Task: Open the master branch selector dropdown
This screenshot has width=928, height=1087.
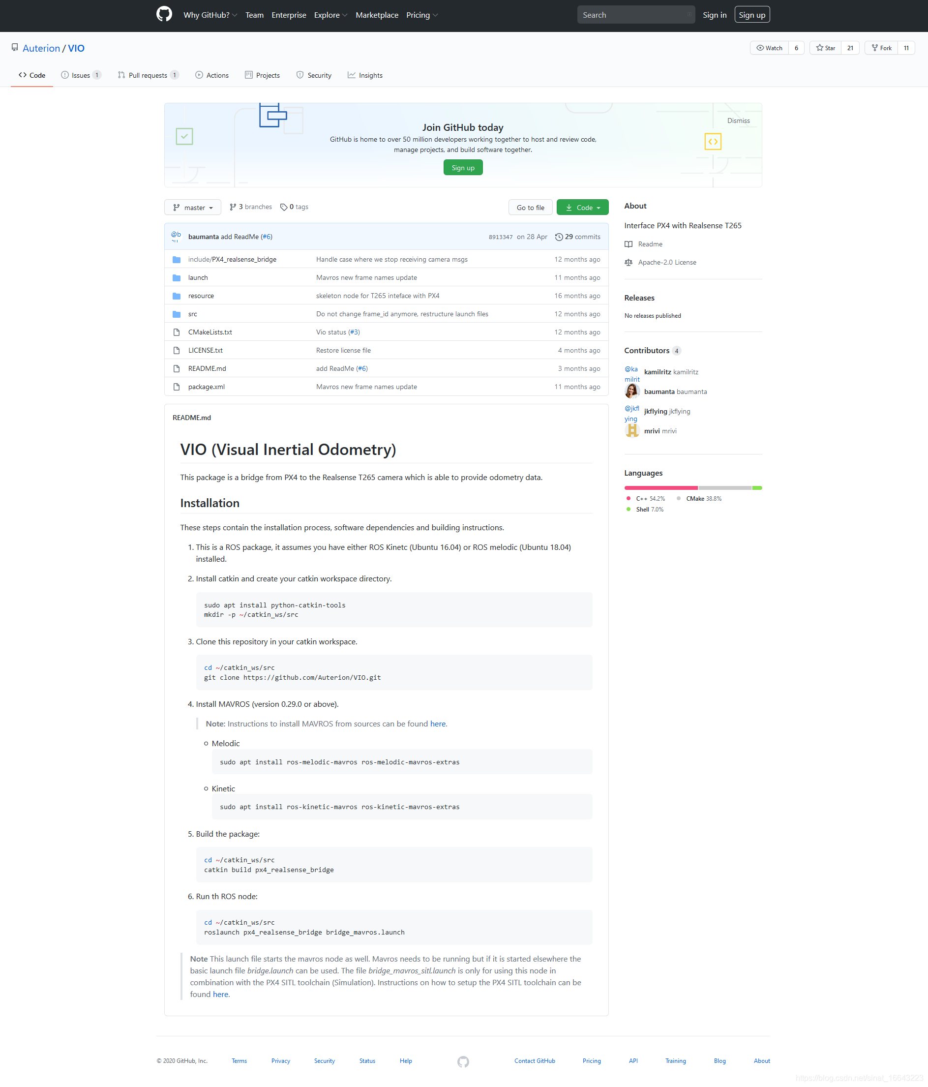Action: coord(192,207)
